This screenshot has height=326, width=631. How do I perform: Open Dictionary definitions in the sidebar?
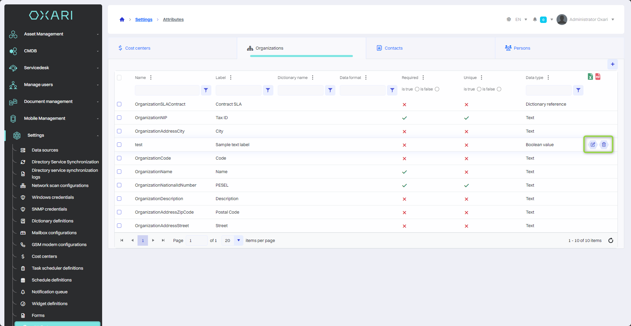coord(52,221)
